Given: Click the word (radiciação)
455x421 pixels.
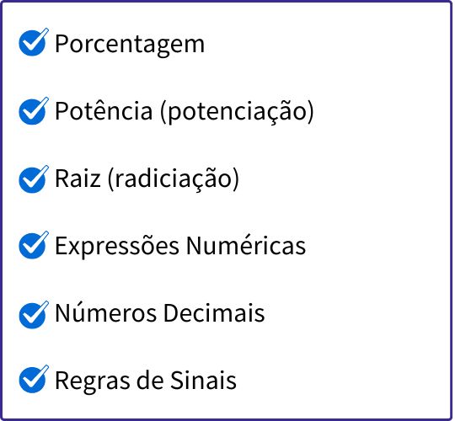Looking at the screenshot, I should tap(174, 179).
